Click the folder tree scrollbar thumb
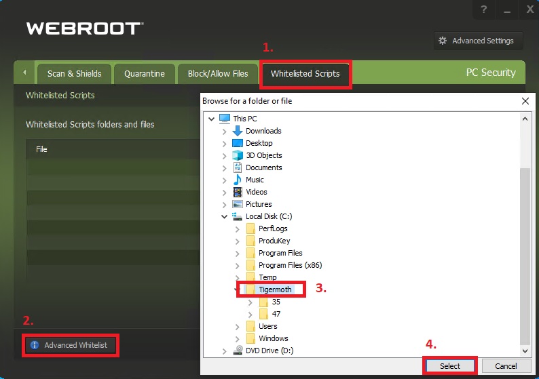The height and width of the screenshot is (379, 539). pyautogui.click(x=525, y=256)
